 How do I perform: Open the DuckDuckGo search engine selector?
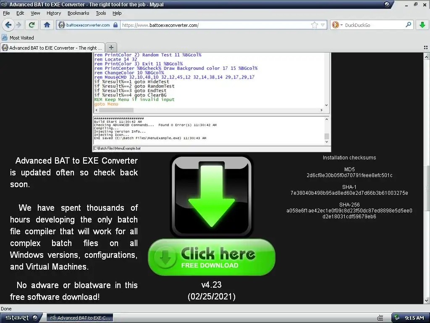tap(337, 25)
